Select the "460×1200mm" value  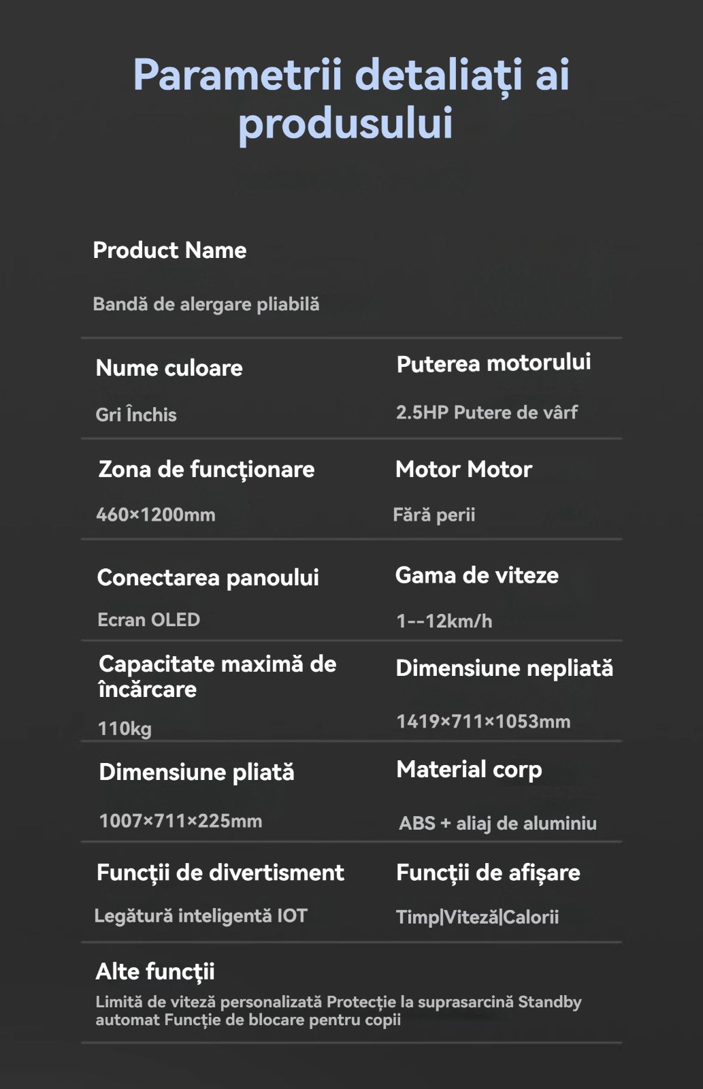[x=156, y=515]
